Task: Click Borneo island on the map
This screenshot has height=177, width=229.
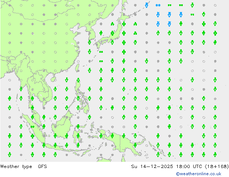Action: pyautogui.click(x=62, y=126)
